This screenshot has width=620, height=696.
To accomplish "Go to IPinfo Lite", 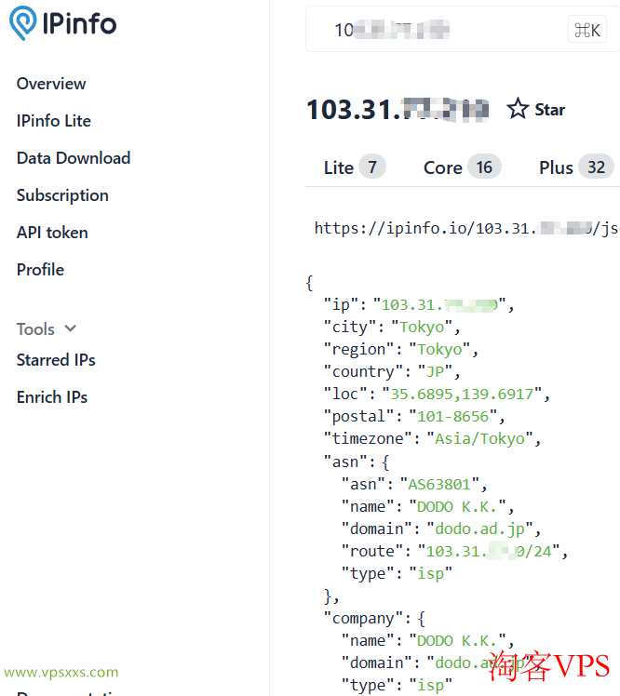I will (x=54, y=121).
